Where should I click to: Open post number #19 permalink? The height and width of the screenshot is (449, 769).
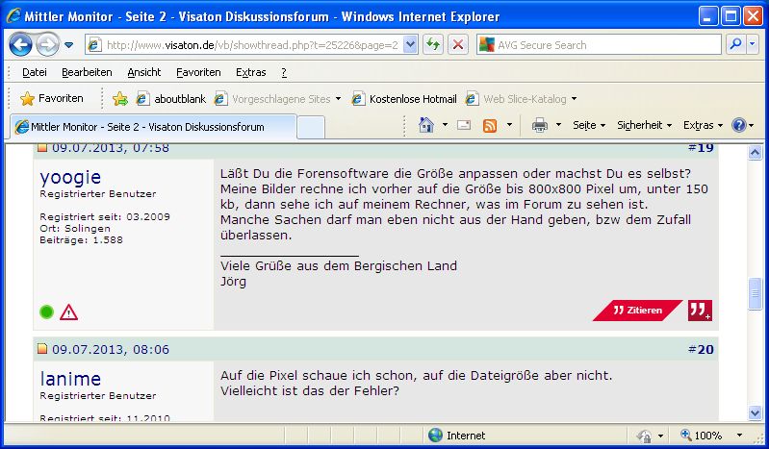pyautogui.click(x=701, y=147)
